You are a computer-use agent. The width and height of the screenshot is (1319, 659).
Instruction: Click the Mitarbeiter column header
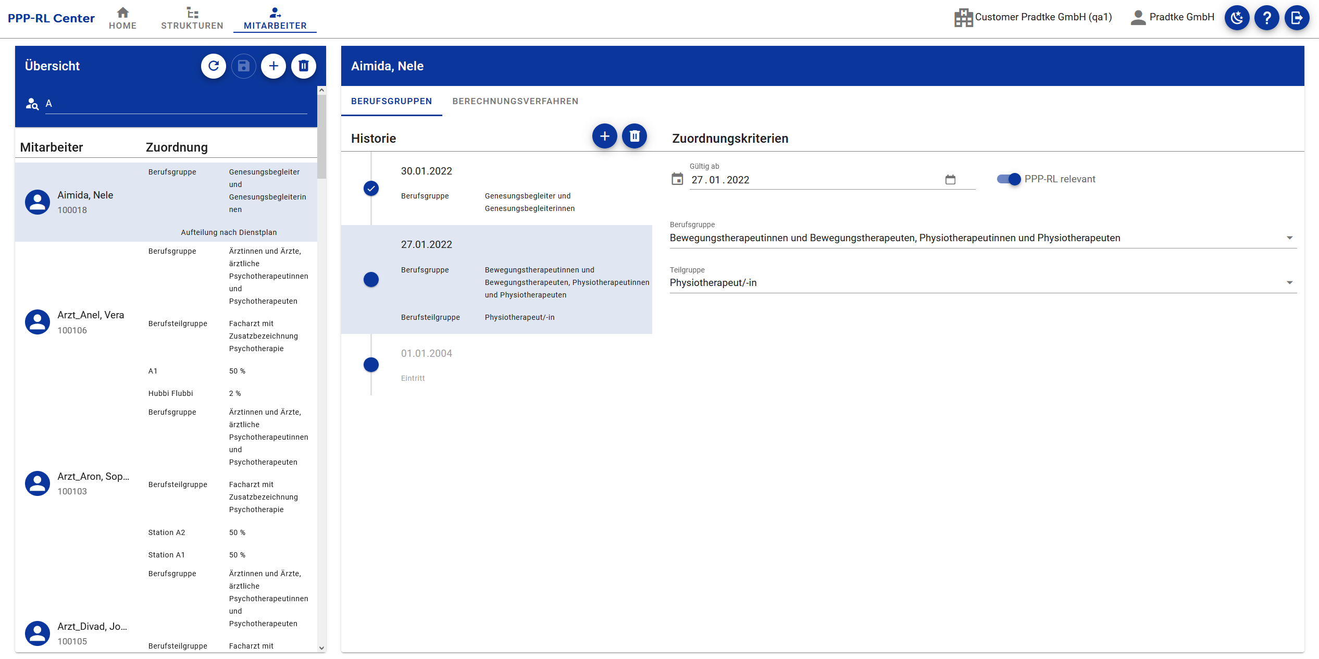[x=52, y=147]
